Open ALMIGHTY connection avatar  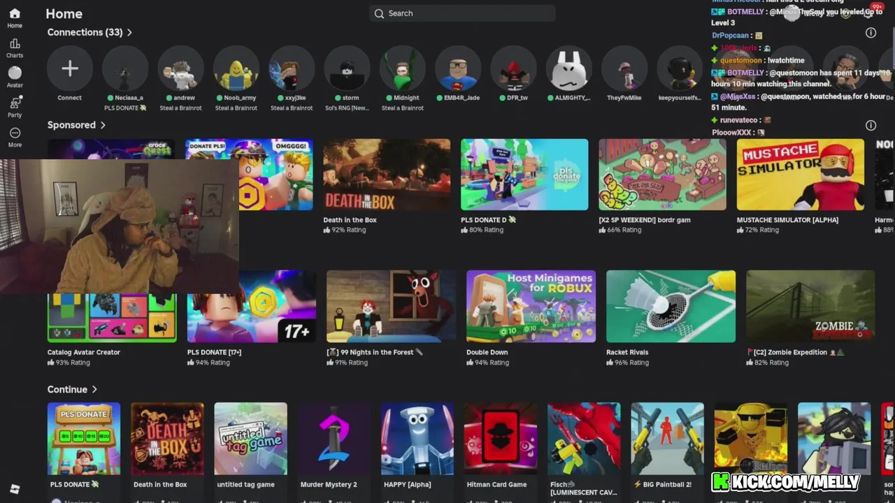(x=568, y=68)
